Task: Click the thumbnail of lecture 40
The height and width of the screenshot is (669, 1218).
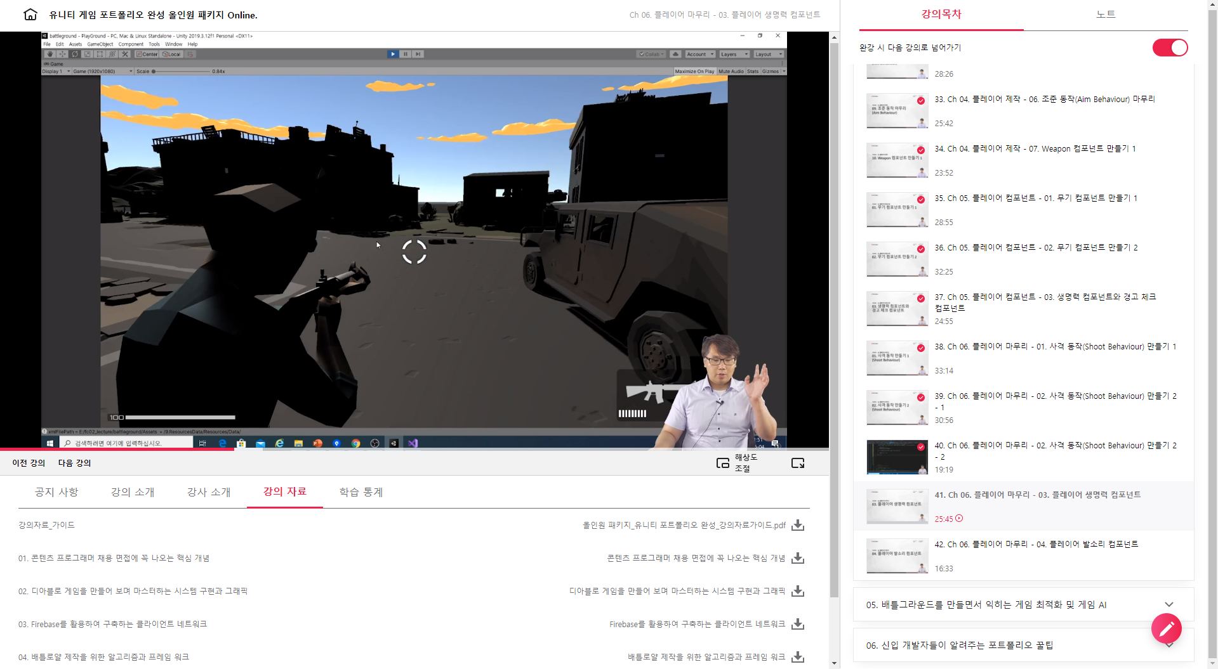Action: click(897, 457)
